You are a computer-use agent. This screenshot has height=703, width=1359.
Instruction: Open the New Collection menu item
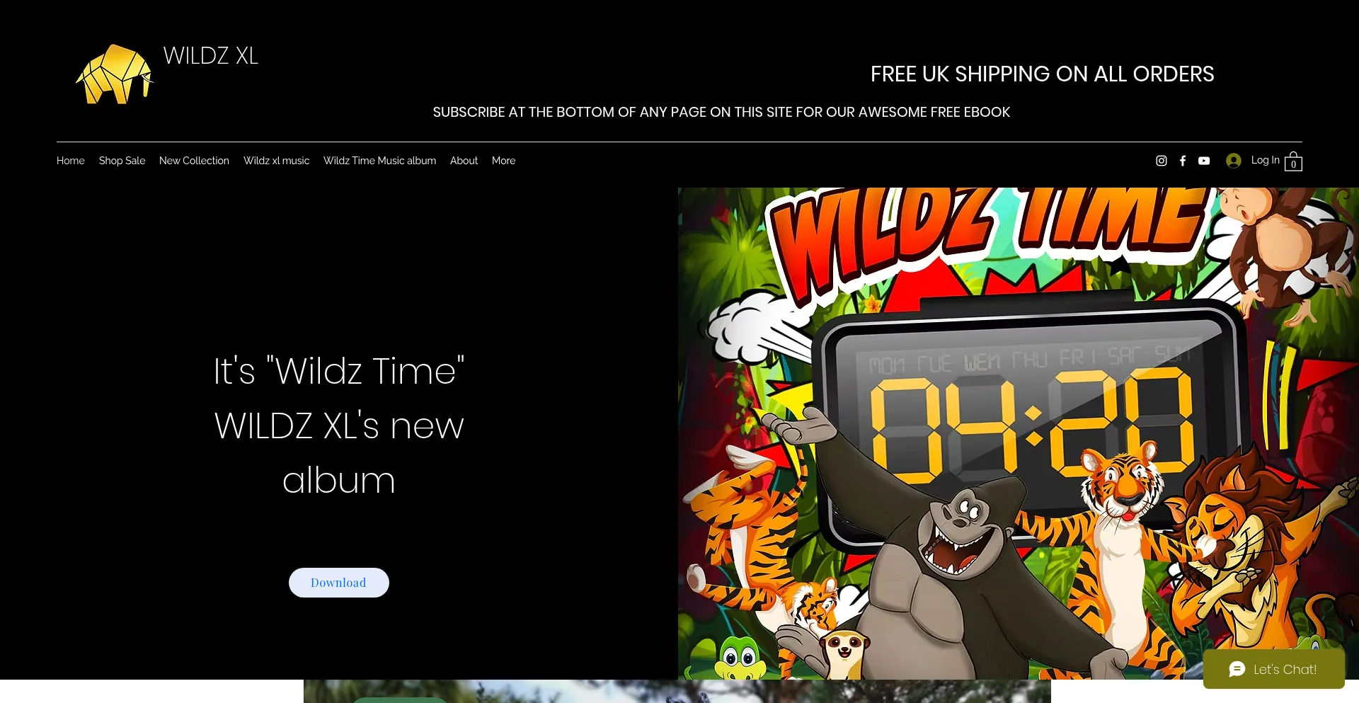point(194,161)
